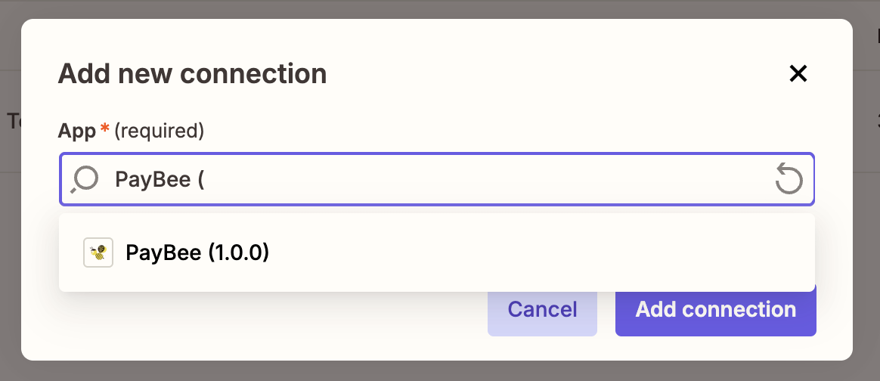Click the version text "(1.0.0)" in result
The height and width of the screenshot is (381, 880).
pyautogui.click(x=239, y=252)
